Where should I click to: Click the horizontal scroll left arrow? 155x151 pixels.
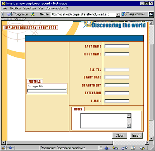pos(3,143)
